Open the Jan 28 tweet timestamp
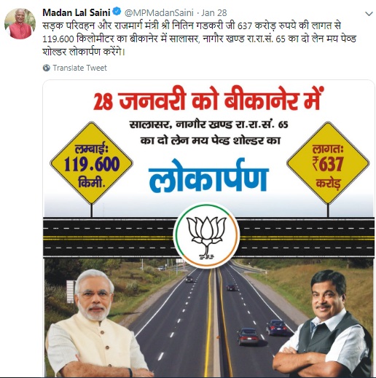 [x=214, y=12]
